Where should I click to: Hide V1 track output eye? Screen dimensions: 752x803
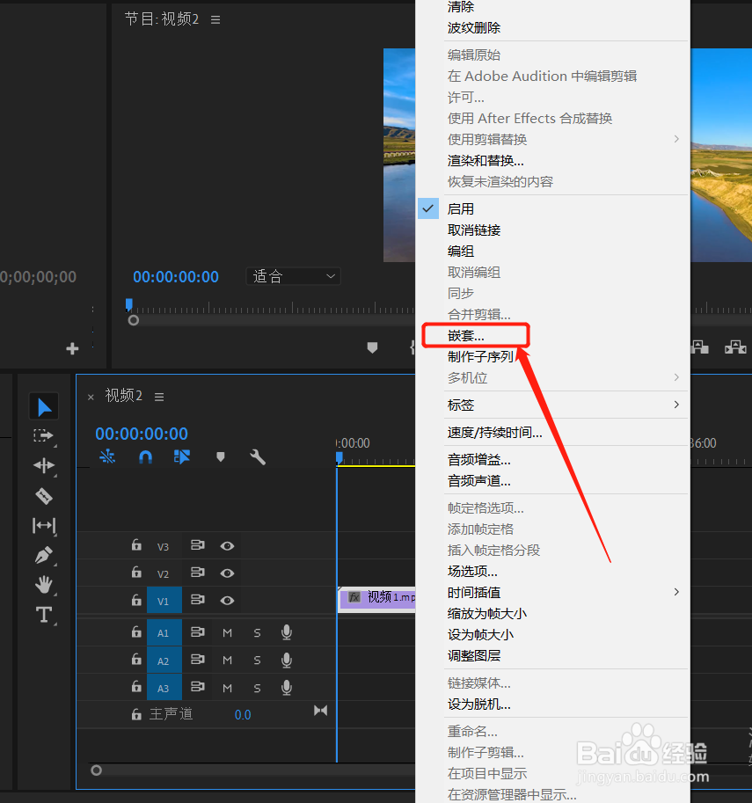pyautogui.click(x=228, y=600)
